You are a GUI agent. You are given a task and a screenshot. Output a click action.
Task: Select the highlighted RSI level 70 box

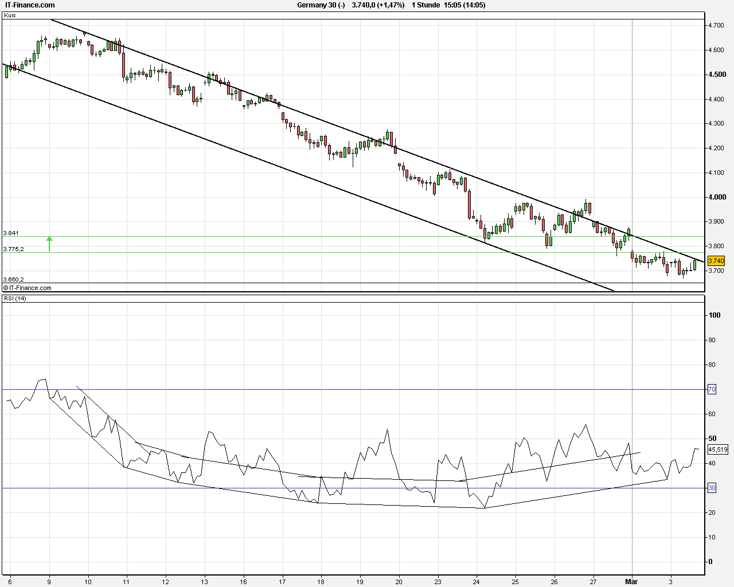pos(711,389)
